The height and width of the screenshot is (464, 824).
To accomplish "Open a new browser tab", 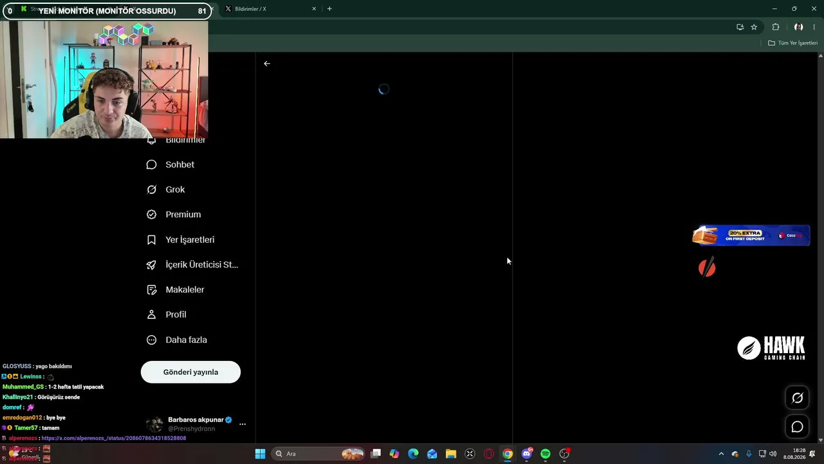I will pyautogui.click(x=330, y=9).
